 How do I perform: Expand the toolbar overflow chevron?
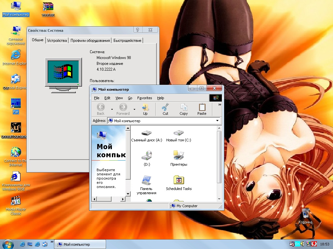pos(220,105)
